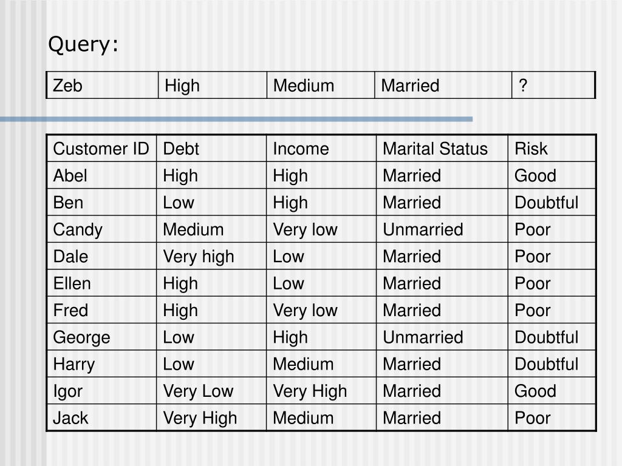Select Harry's Doubtful risk cell

pyautogui.click(x=552, y=364)
